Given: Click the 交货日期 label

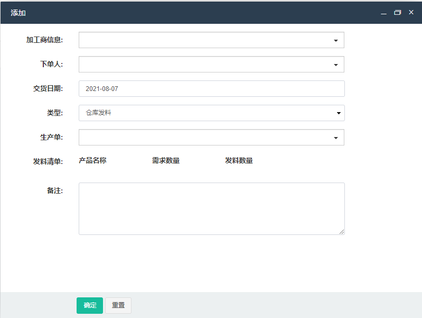Looking at the screenshot, I should point(48,88).
